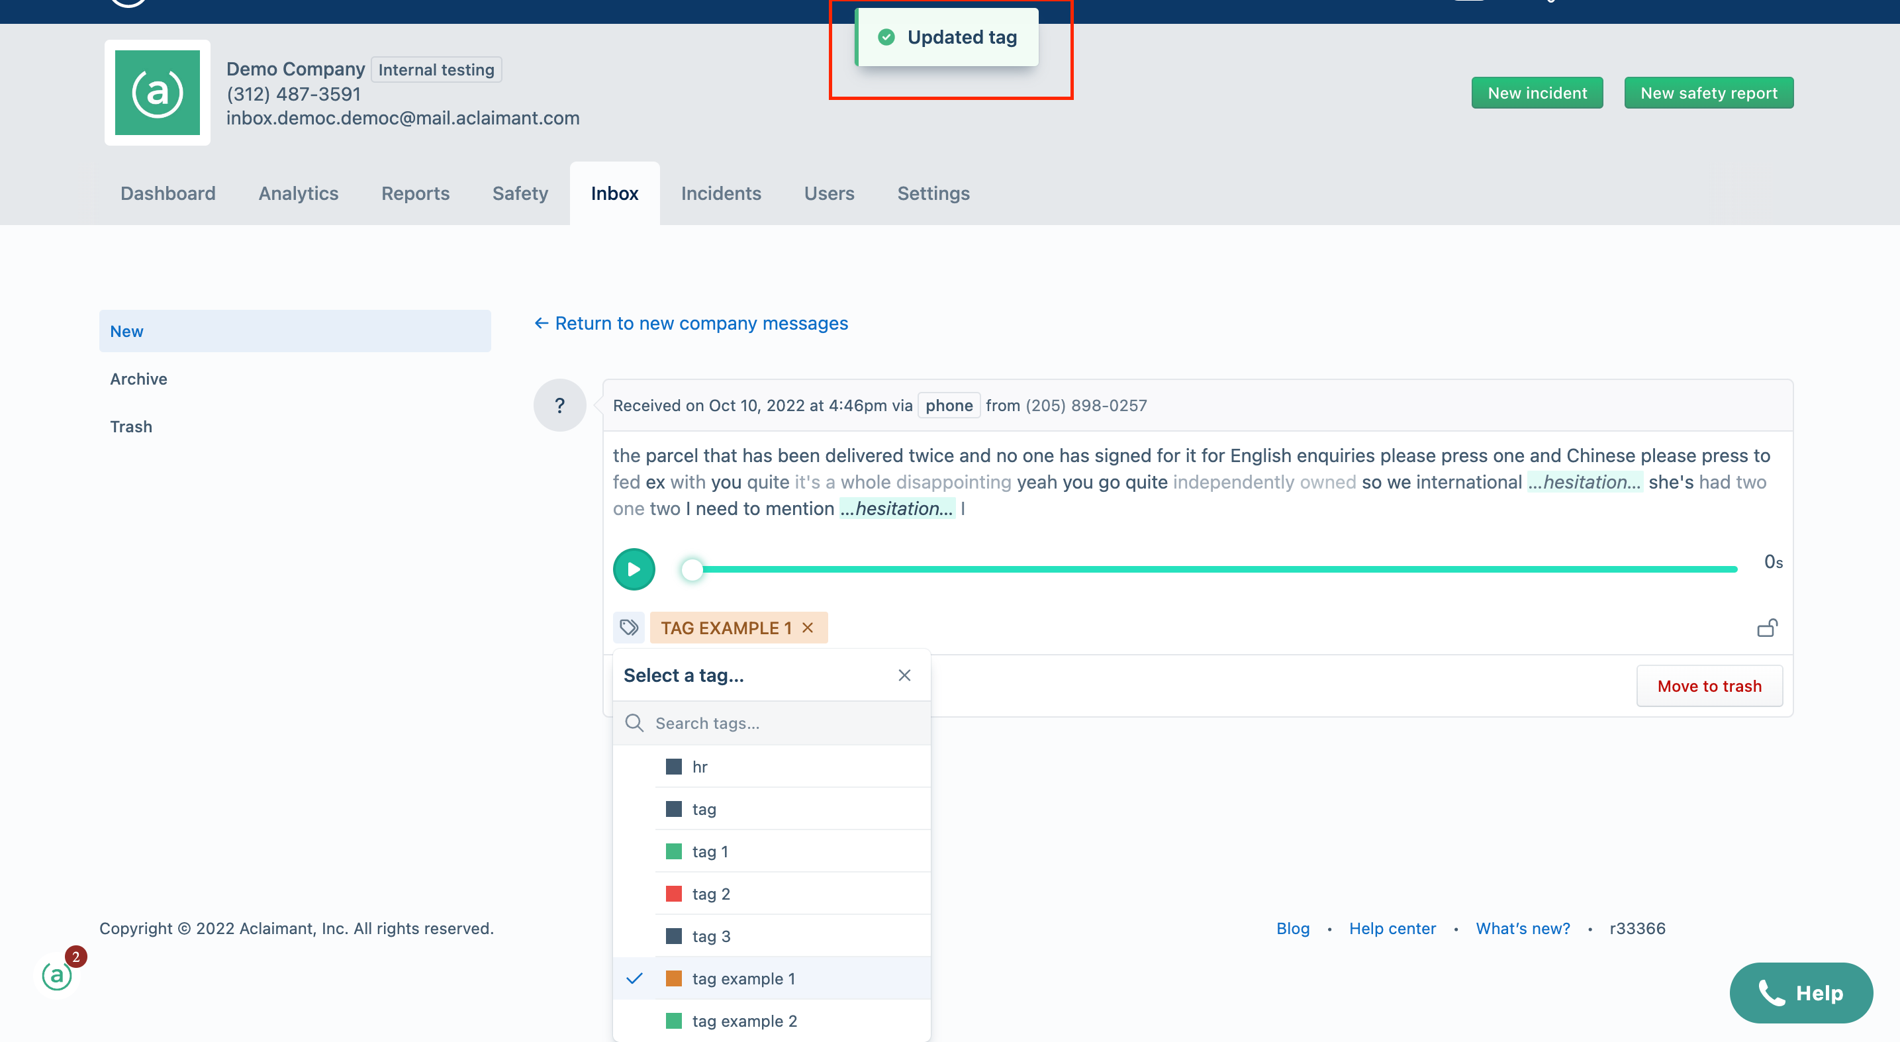1900x1042 pixels.
Task: Open Help via the phone icon button
Action: click(x=1801, y=992)
